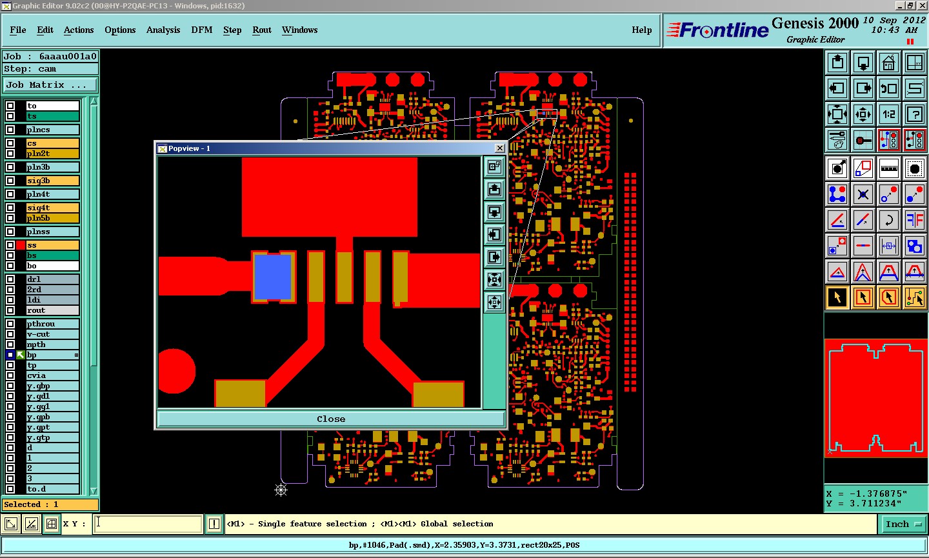Click the octagon pad in dashed box icon

point(915,168)
